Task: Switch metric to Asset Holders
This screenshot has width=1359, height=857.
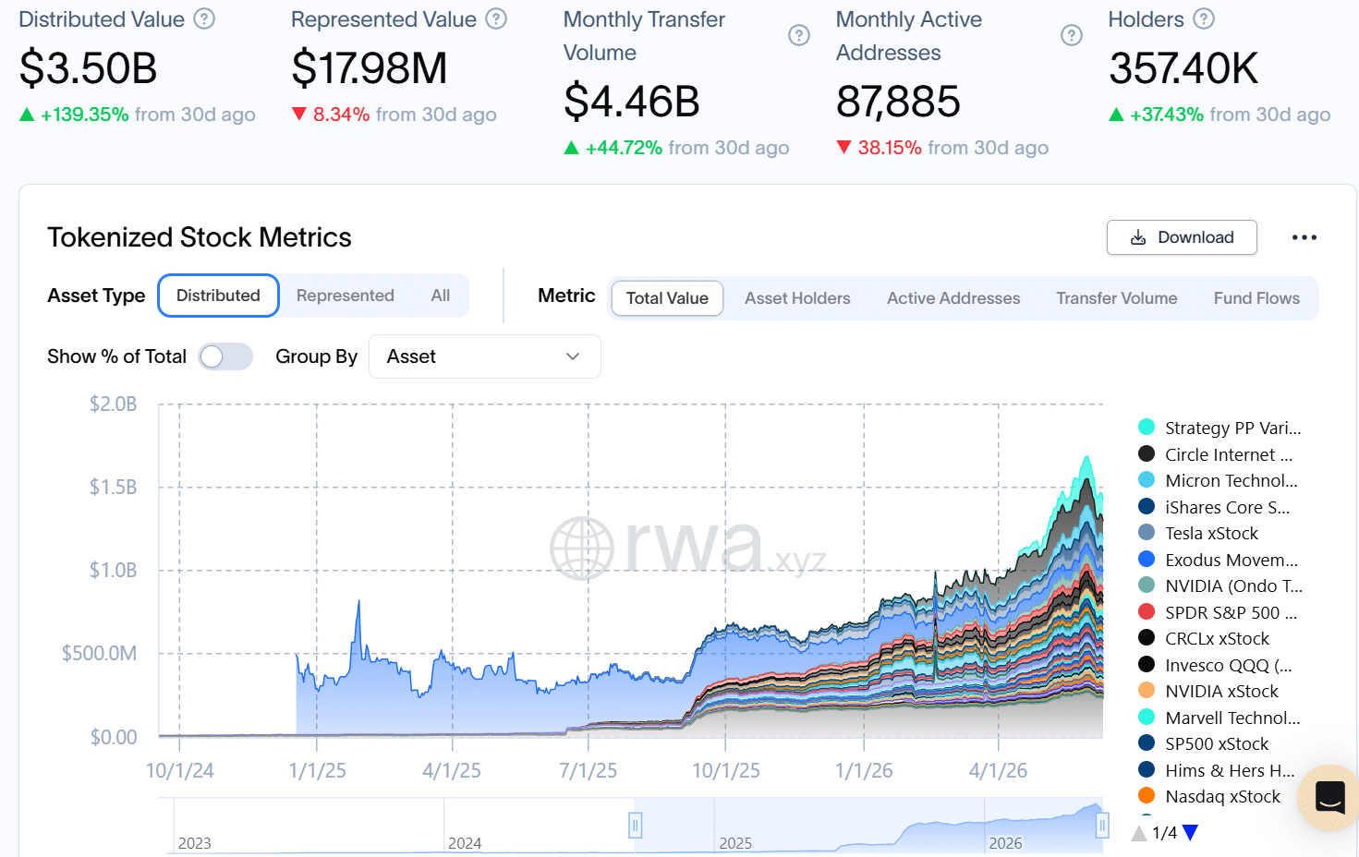Action: point(797,298)
